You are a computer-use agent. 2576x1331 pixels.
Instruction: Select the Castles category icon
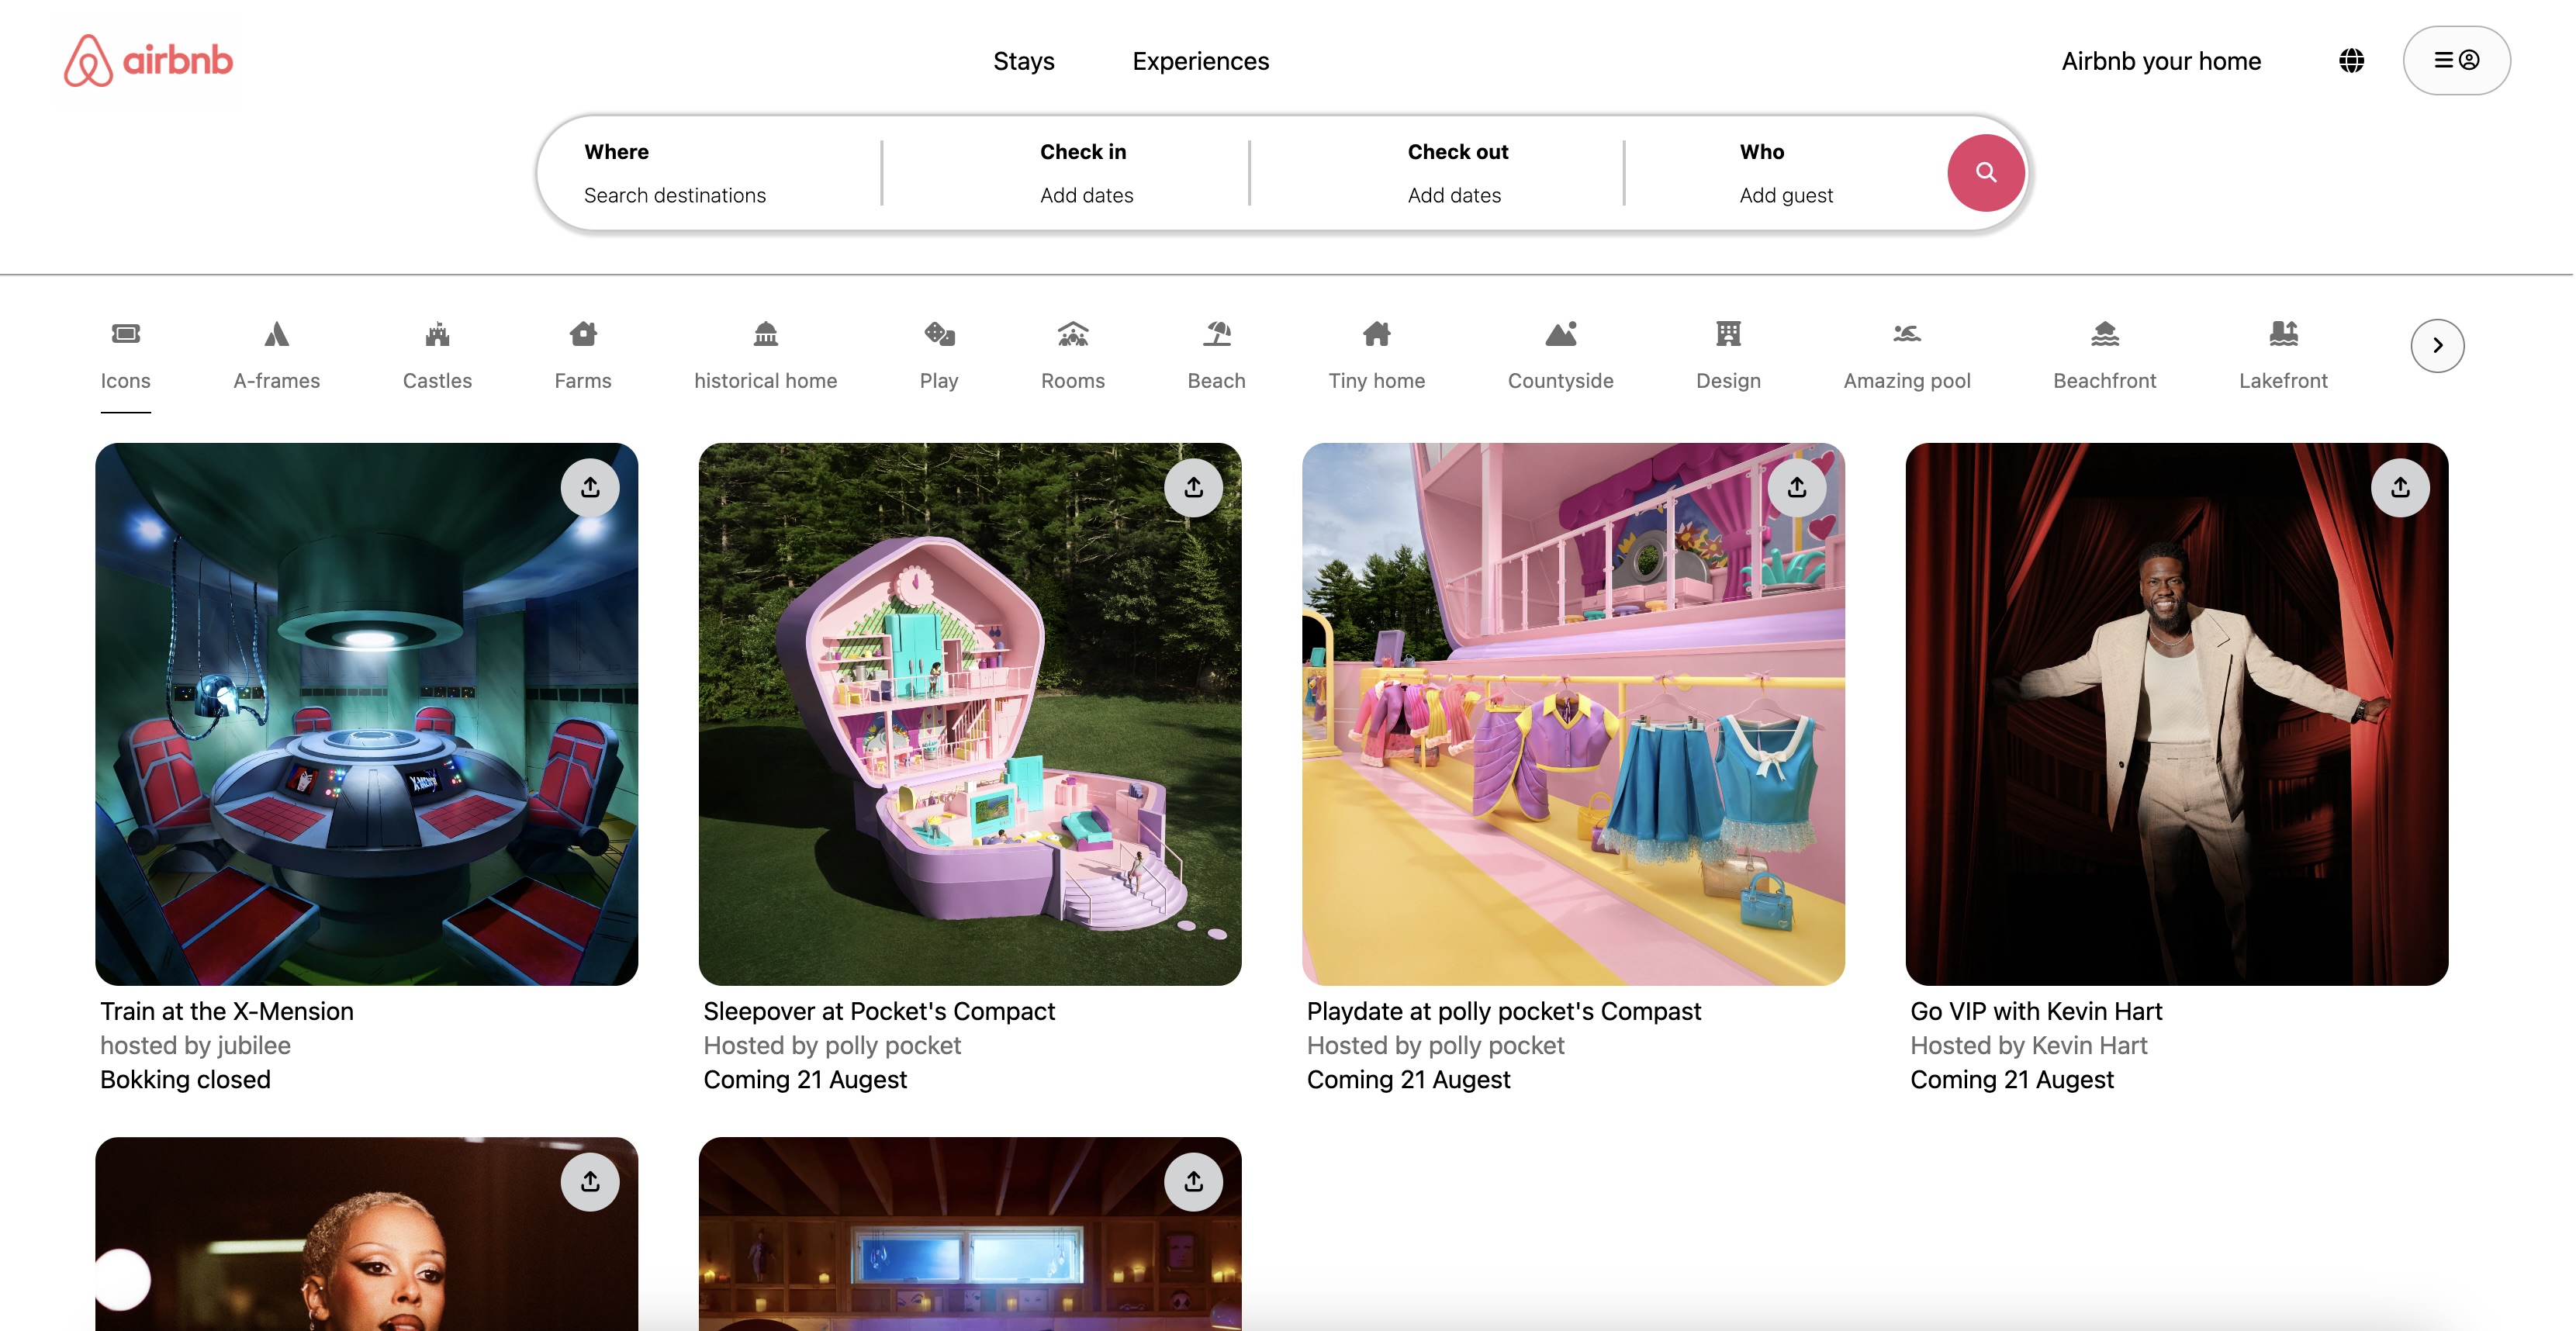click(437, 334)
